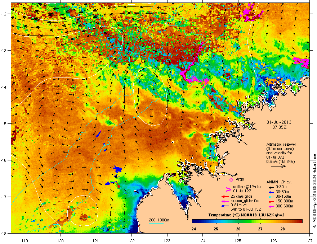Click the magenta slocum_glider 0m legend arrow
This screenshot has width=317, height=244.
(x=225, y=201)
